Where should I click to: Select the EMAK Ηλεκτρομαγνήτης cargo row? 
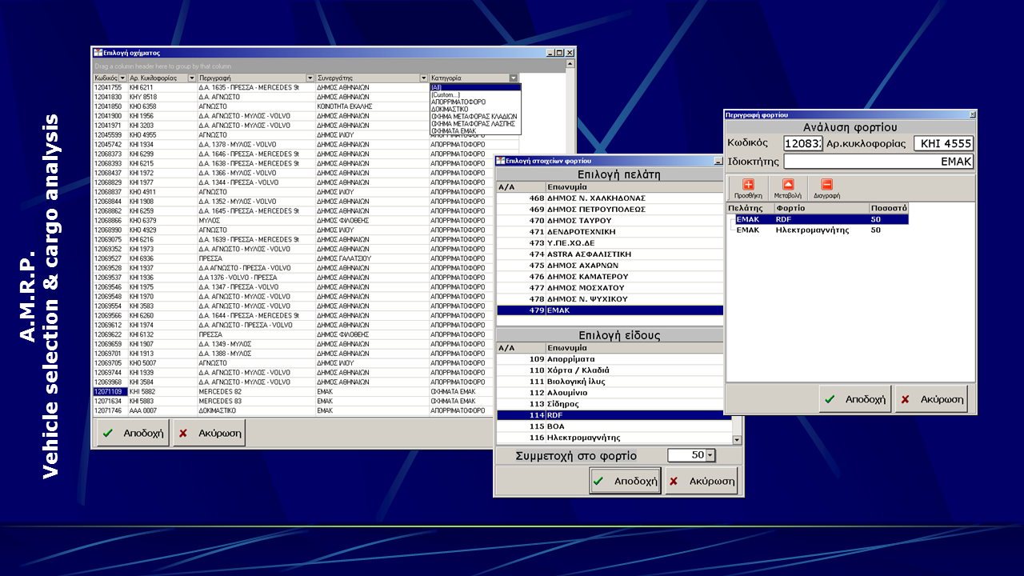tap(808, 230)
